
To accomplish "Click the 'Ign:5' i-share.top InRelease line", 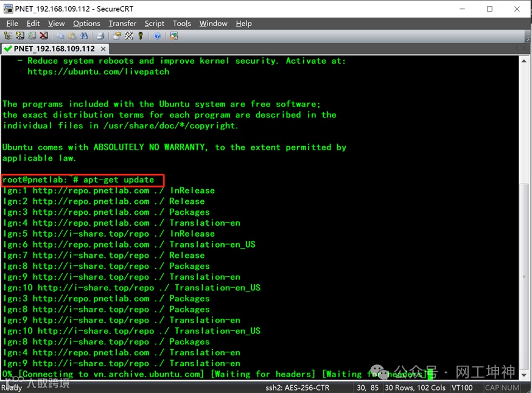I will [x=108, y=234].
